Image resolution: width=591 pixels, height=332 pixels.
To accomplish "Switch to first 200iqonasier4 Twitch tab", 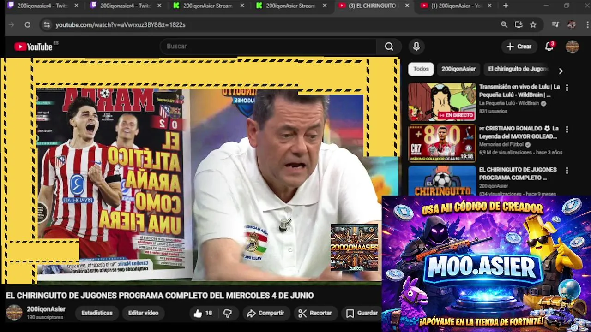I will 42,6.
